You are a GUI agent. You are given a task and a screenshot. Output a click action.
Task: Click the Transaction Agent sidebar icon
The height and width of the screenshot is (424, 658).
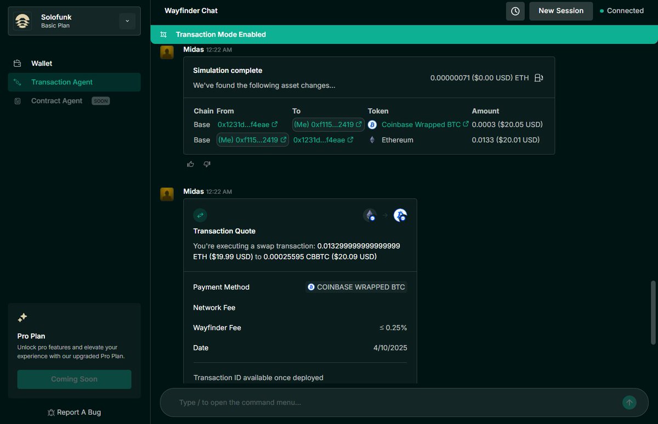(x=18, y=82)
